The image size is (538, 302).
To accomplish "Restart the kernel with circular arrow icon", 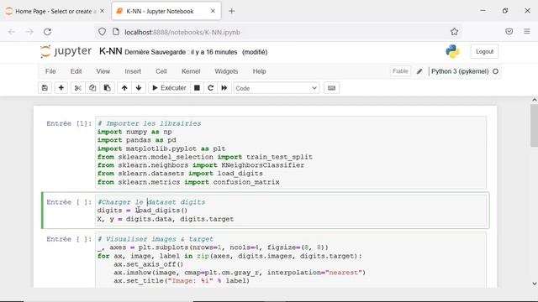I will (211, 88).
